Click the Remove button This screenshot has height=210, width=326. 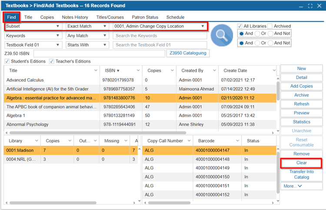(x=301, y=154)
